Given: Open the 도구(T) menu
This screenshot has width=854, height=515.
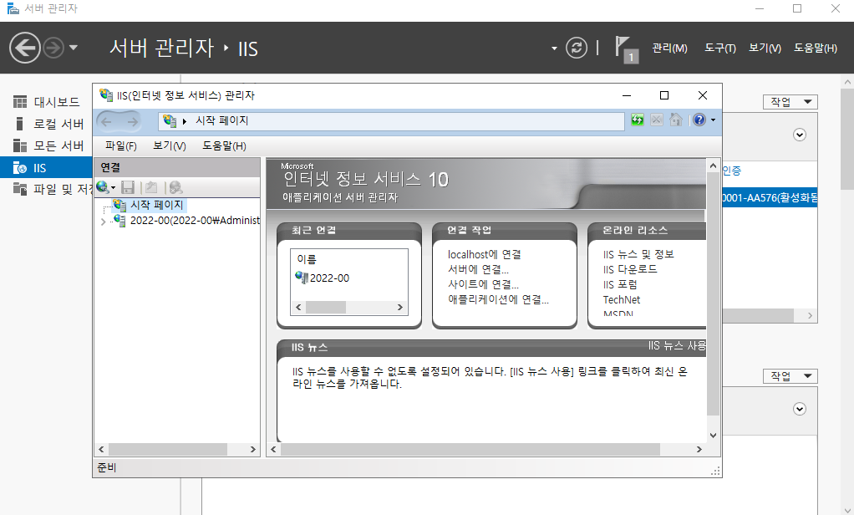Looking at the screenshot, I should [x=720, y=48].
